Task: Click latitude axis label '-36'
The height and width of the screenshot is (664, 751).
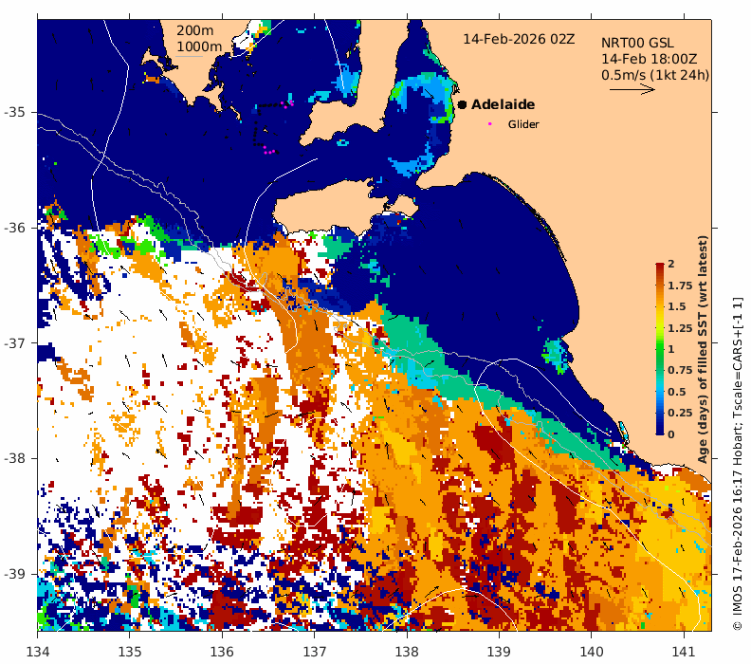Action: (x=14, y=228)
